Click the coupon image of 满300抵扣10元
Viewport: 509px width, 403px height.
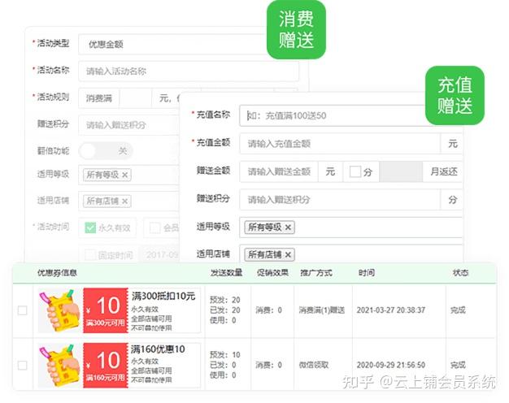[60, 310]
